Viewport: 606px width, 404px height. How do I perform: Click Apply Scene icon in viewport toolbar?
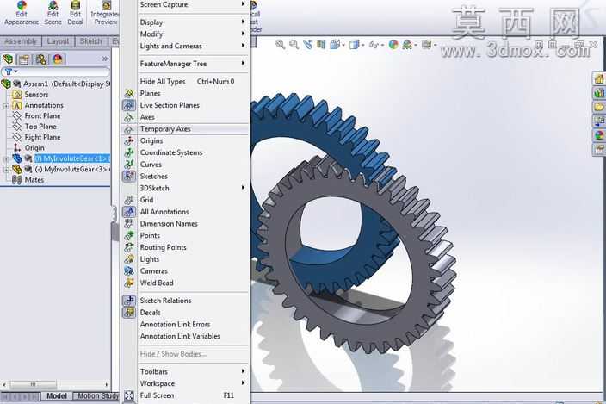point(407,45)
